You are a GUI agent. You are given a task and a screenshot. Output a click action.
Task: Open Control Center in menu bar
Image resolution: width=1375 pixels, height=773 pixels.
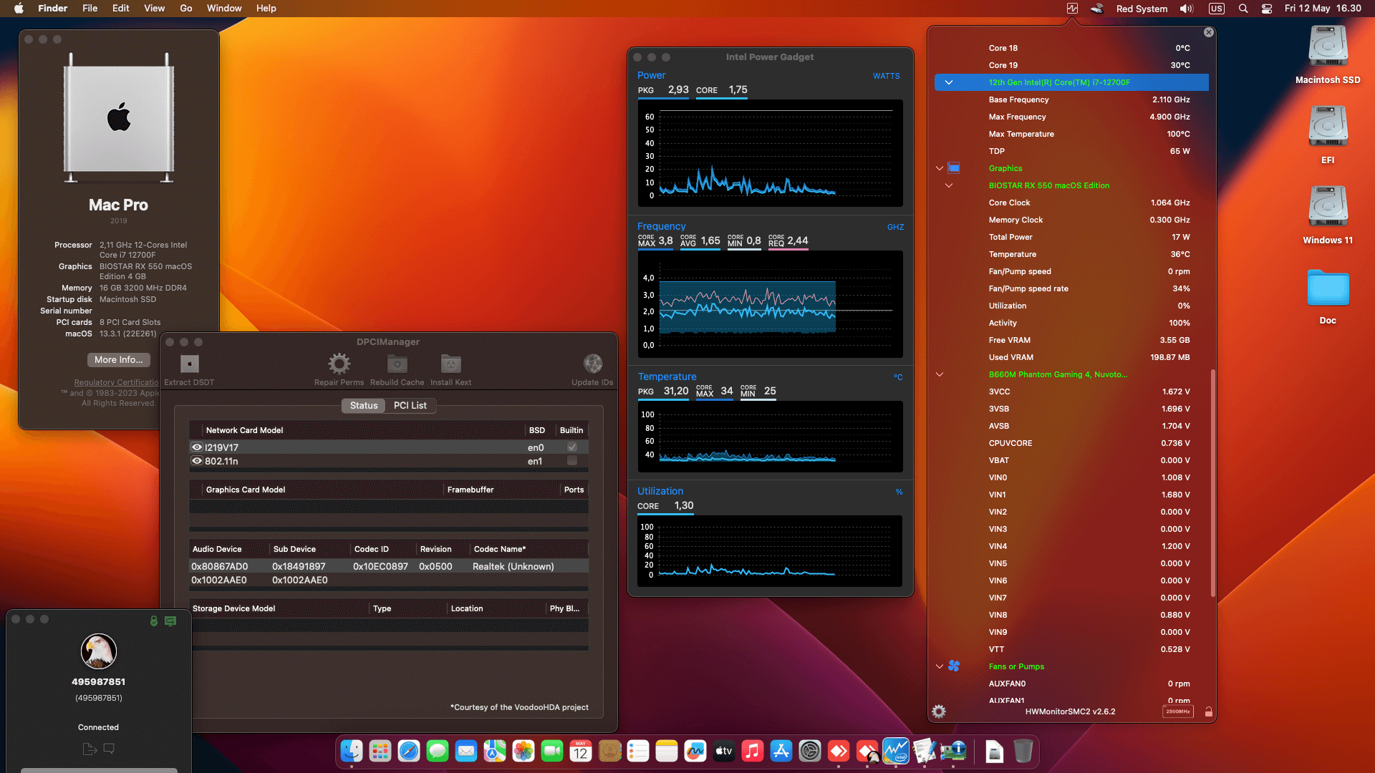(x=1267, y=9)
